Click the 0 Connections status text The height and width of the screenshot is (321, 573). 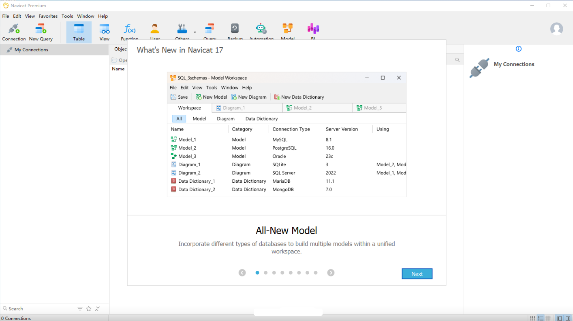tap(16, 318)
